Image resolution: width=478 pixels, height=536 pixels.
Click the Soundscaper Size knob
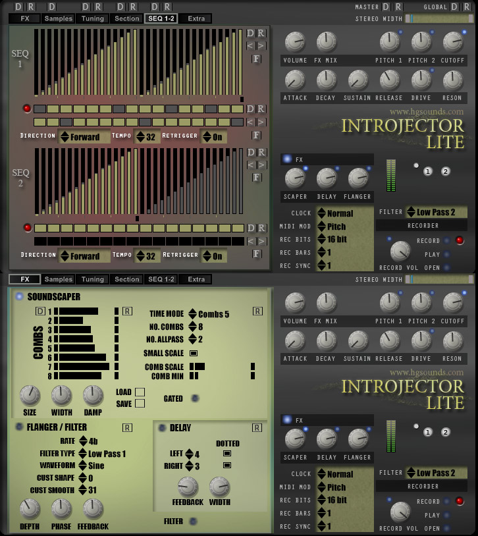click(30, 396)
